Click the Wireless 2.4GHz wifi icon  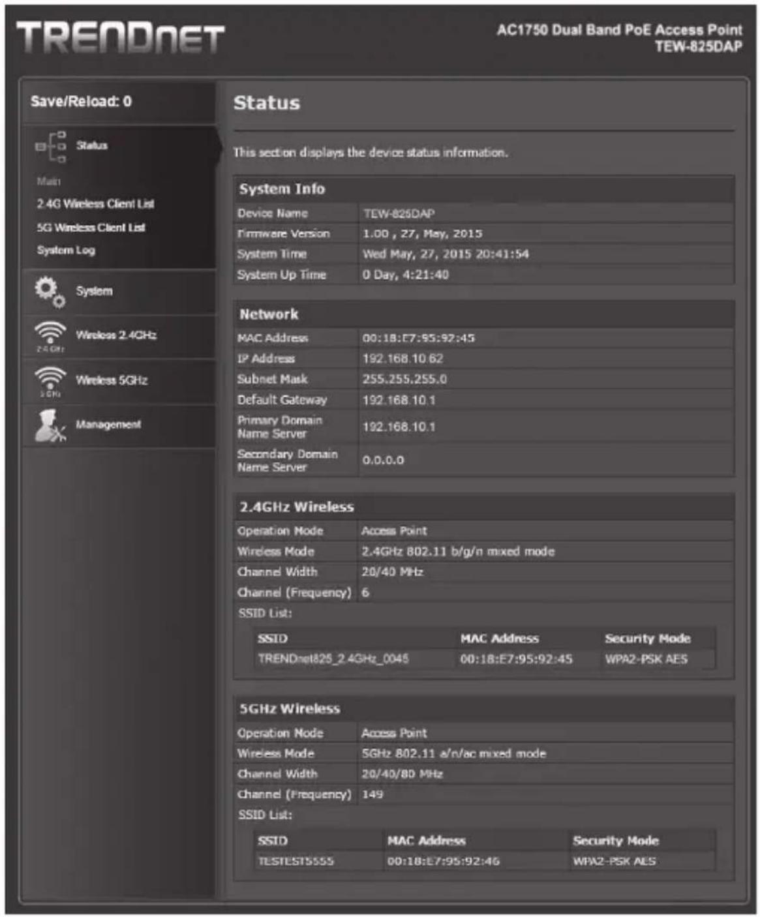(x=50, y=336)
